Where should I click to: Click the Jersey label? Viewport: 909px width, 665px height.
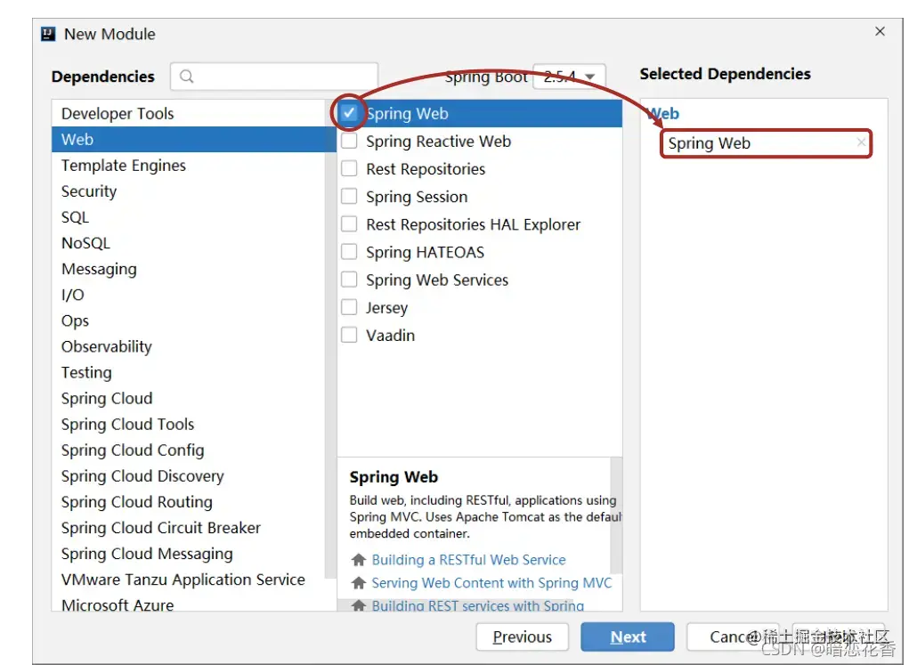pos(386,308)
